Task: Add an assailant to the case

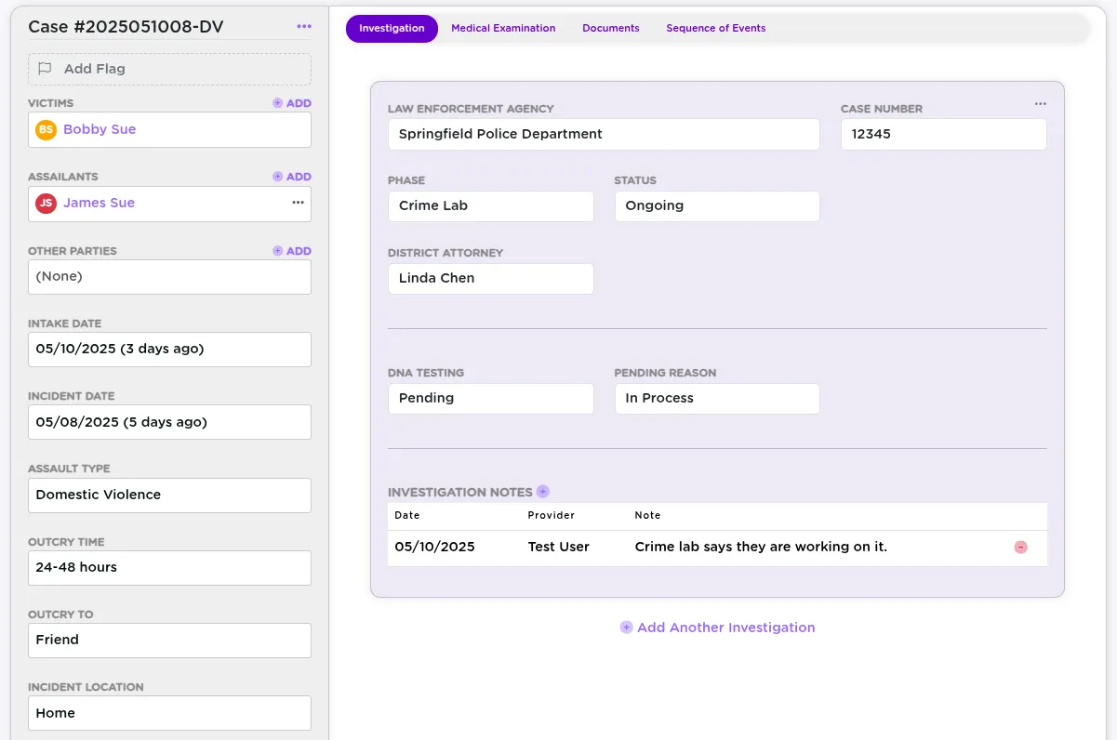Action: (293, 176)
